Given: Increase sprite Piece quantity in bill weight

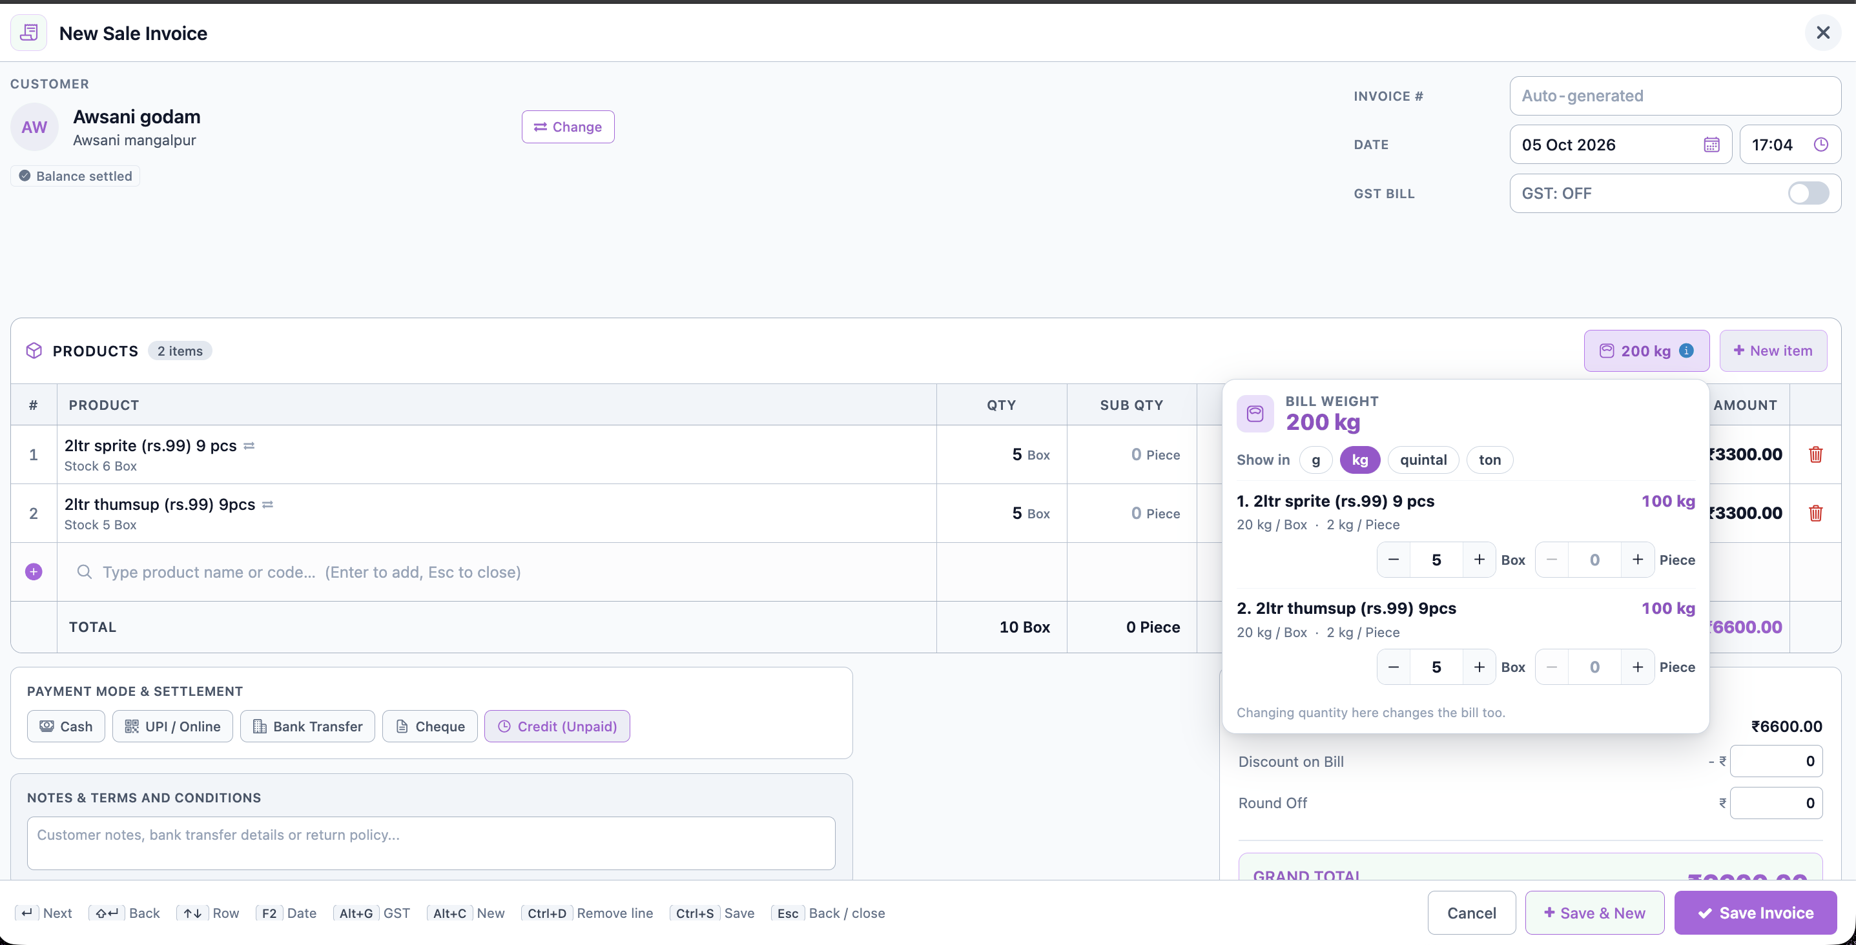Looking at the screenshot, I should [x=1638, y=560].
